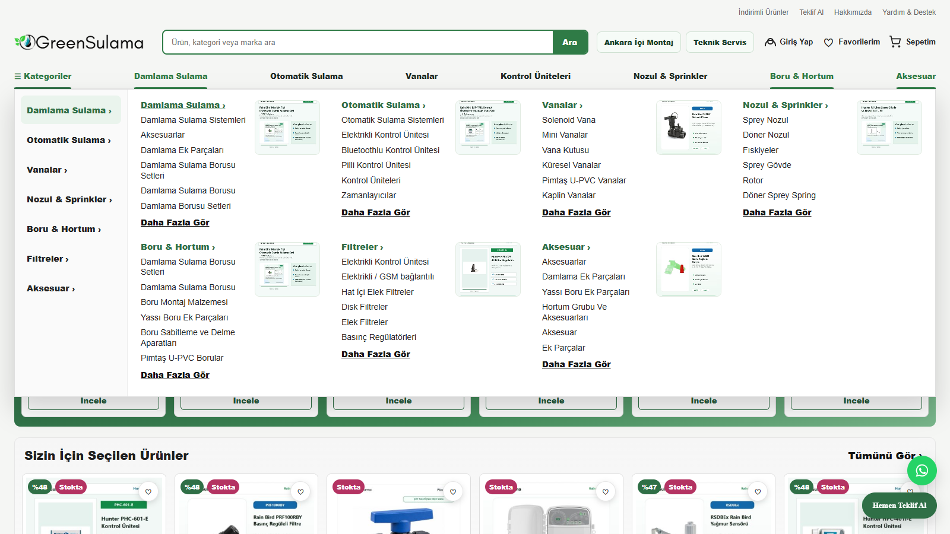Select Aksesuar in top navigation

pos(916,77)
